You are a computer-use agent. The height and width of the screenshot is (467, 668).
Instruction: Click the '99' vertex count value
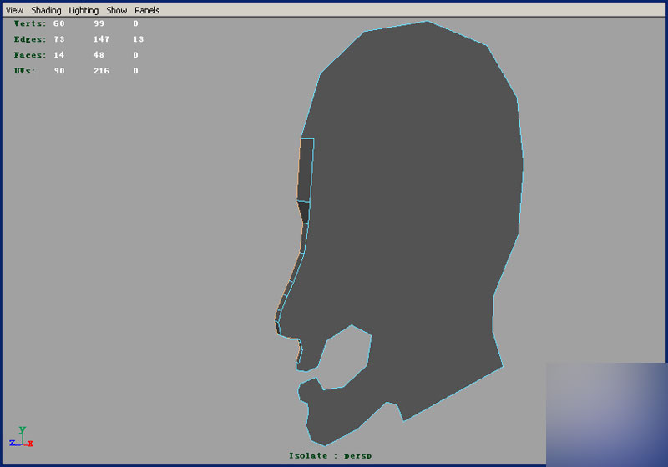pos(99,23)
